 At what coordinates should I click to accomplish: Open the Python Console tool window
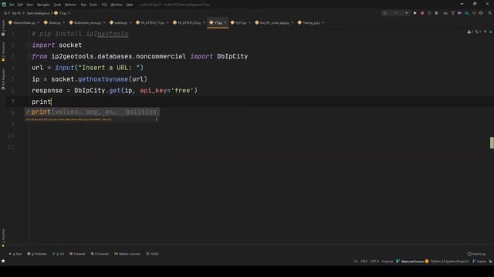click(127, 254)
